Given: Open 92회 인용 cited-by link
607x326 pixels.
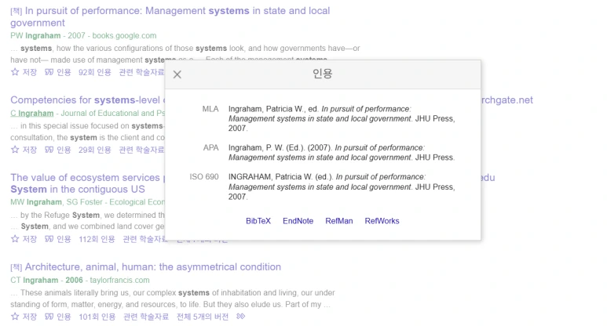Looking at the screenshot, I should point(95,72).
